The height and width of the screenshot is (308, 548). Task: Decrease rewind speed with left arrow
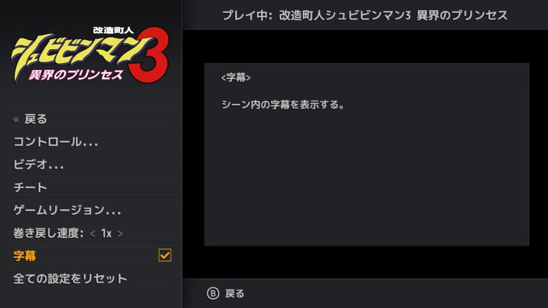point(93,234)
